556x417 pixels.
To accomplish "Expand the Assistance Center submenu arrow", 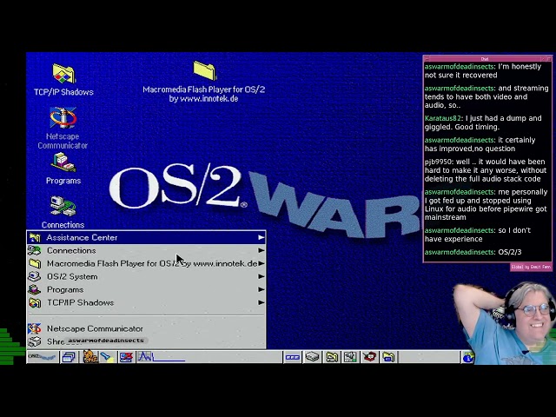I will tap(261, 237).
